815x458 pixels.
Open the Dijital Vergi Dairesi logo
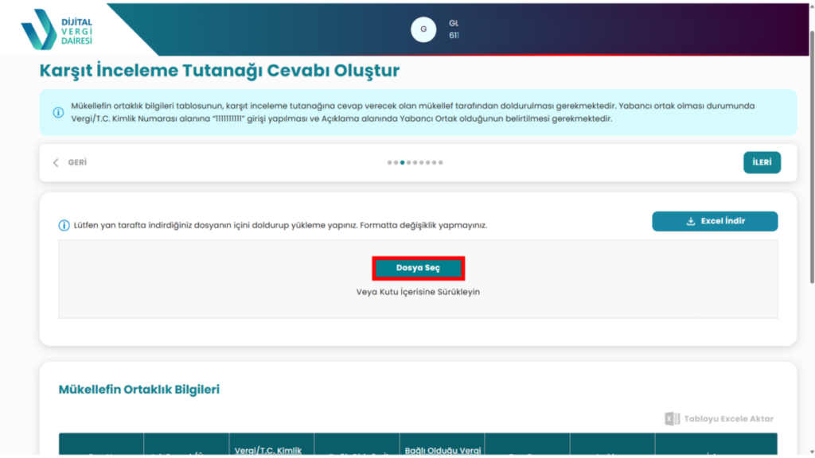[57, 29]
